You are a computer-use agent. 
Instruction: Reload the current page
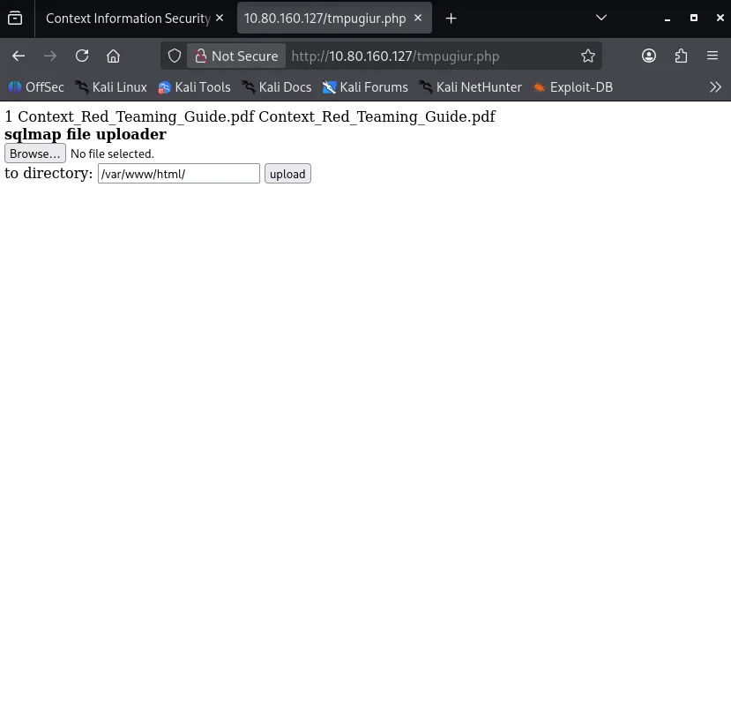[82, 56]
